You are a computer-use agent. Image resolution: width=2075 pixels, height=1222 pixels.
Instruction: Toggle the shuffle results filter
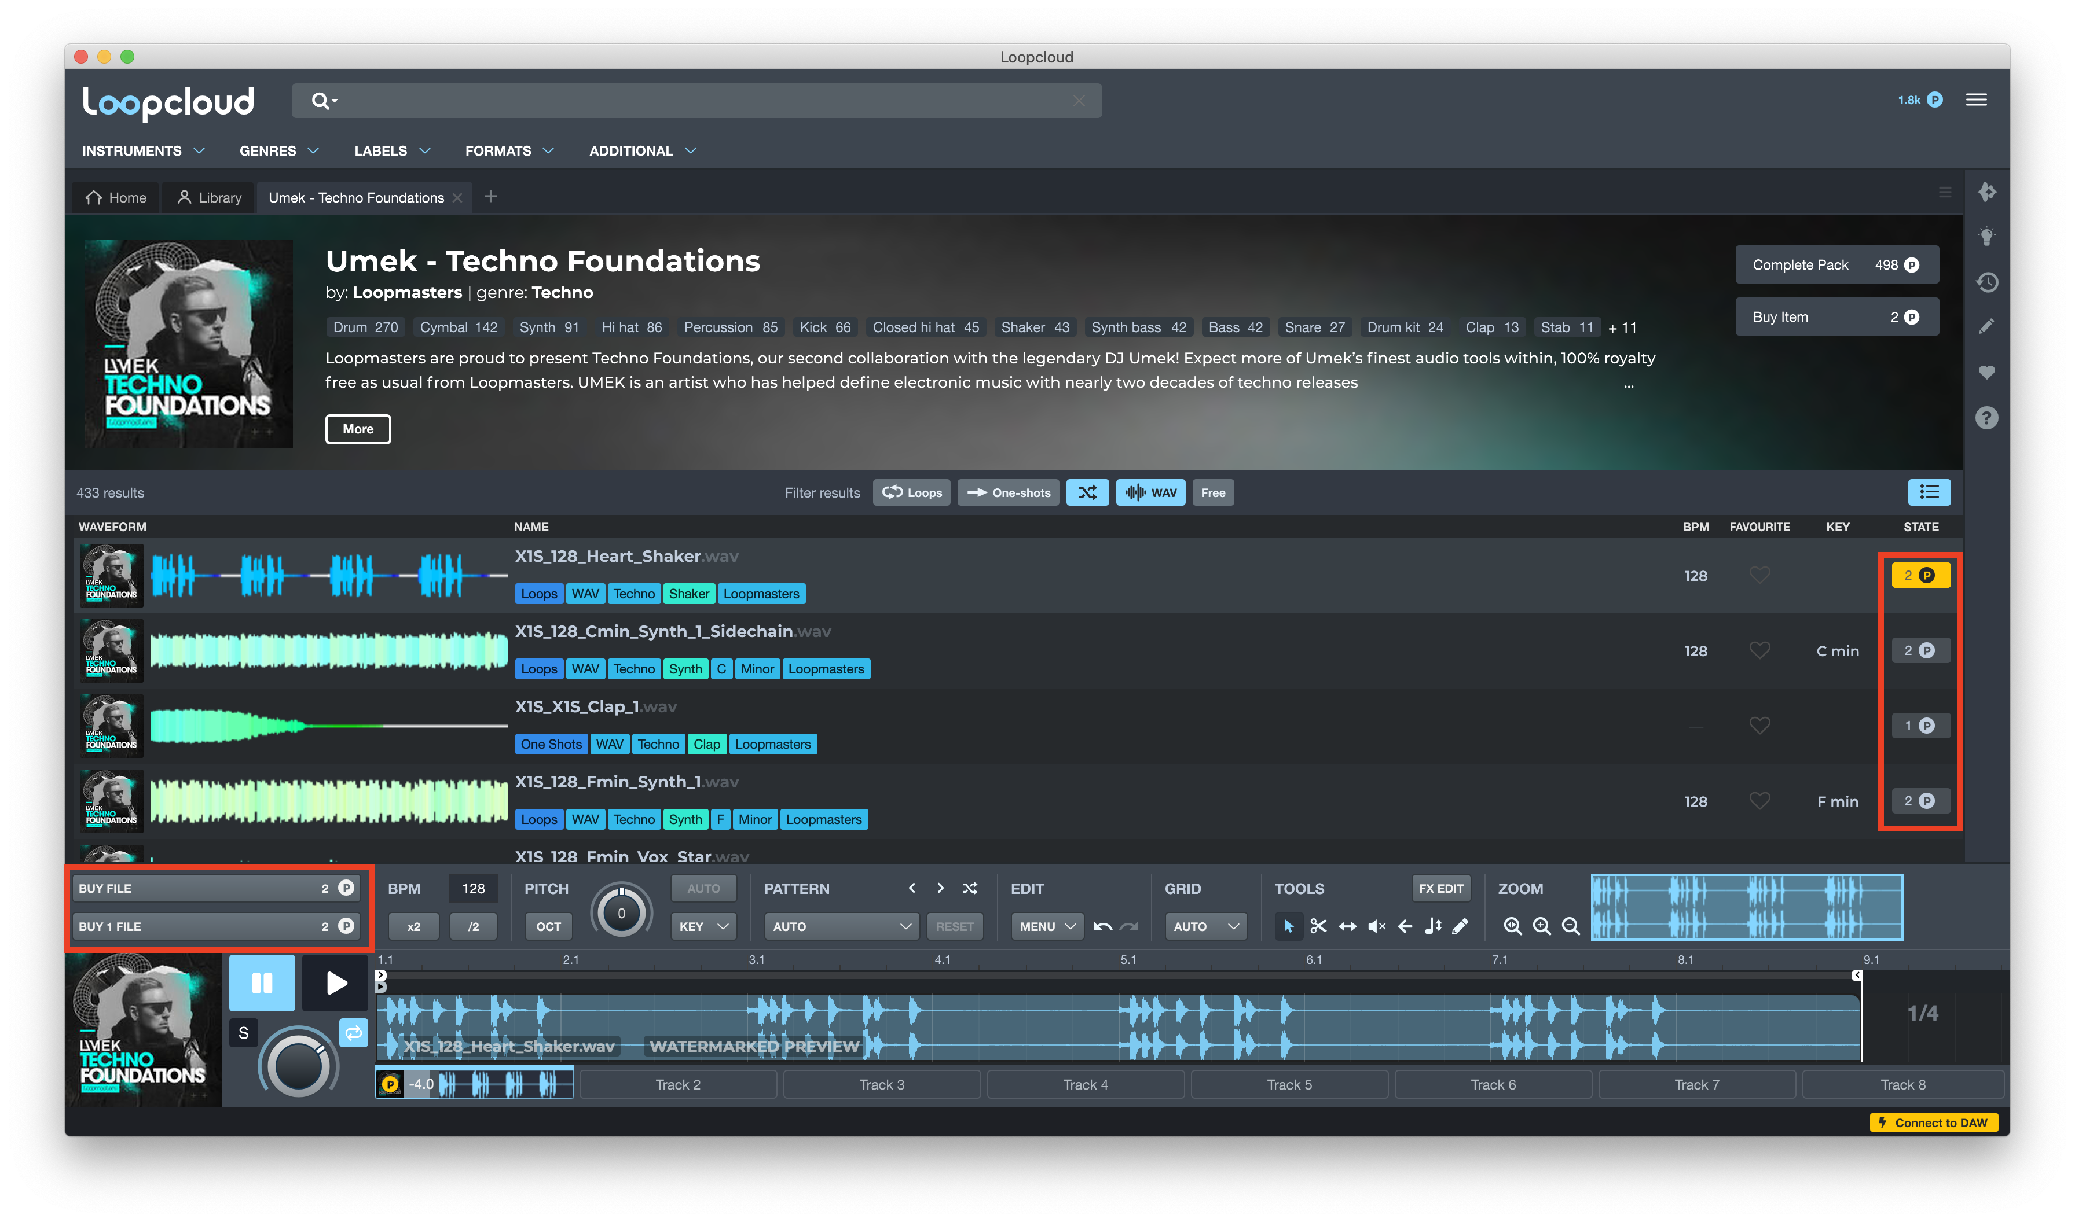pyautogui.click(x=1087, y=492)
